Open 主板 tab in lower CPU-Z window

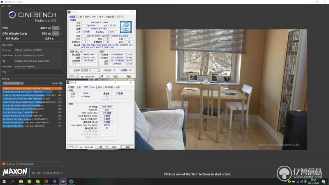[79, 87]
